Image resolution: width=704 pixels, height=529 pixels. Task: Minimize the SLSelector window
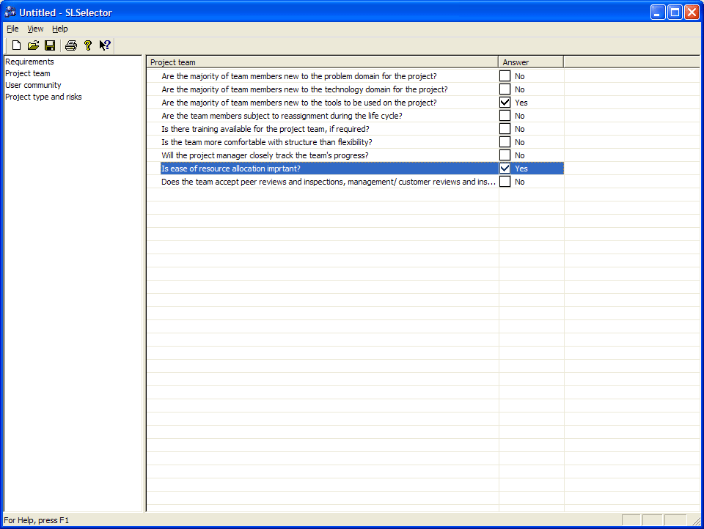pos(658,12)
